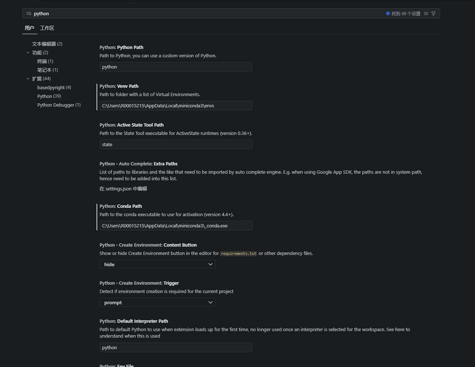This screenshot has height=367, width=475.
Task: Click the Conda Path text field
Action: pyautogui.click(x=176, y=226)
